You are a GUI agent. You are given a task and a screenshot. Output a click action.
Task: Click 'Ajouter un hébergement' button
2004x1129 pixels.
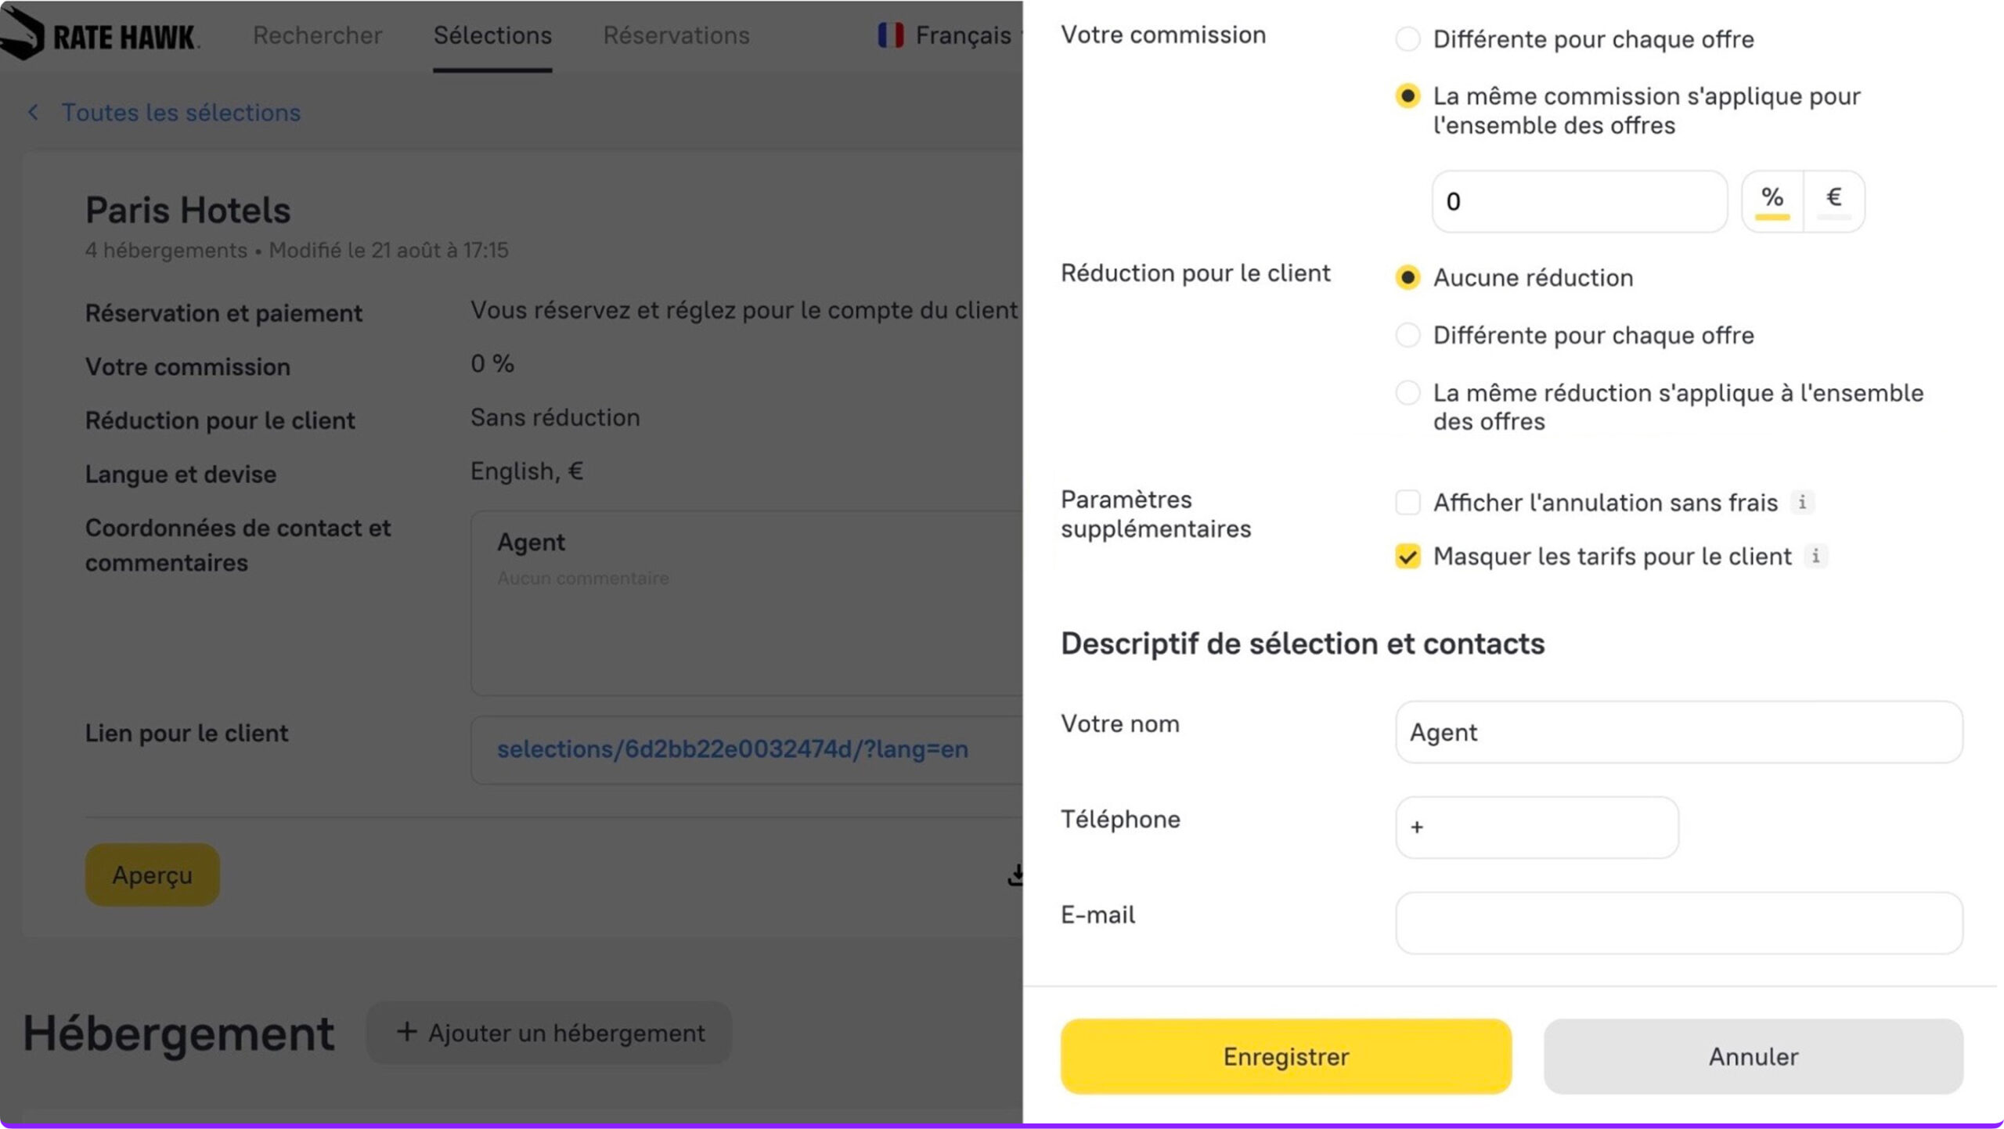[x=550, y=1033]
